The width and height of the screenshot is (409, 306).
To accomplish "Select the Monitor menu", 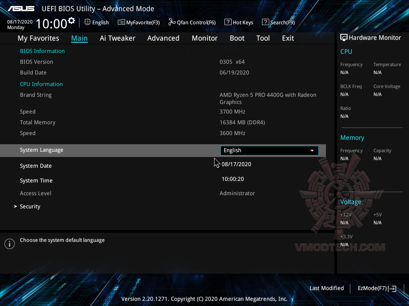I will [204, 38].
